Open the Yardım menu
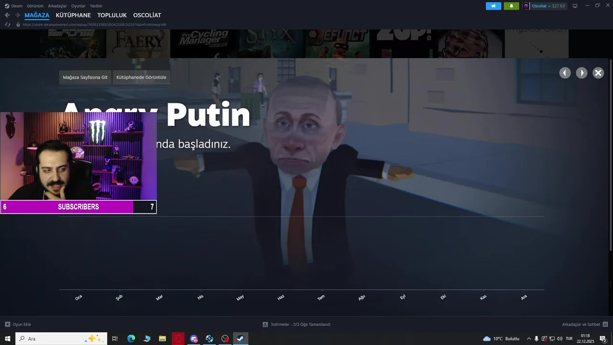This screenshot has width=613, height=345. (x=96, y=6)
